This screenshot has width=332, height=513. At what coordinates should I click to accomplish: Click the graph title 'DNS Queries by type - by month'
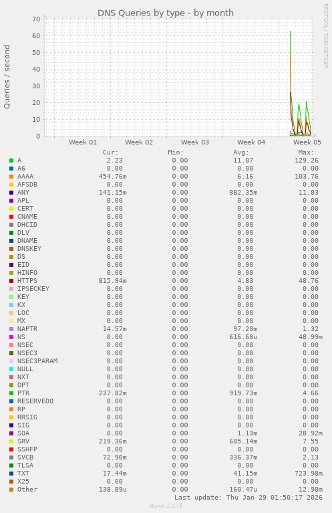coord(166,13)
